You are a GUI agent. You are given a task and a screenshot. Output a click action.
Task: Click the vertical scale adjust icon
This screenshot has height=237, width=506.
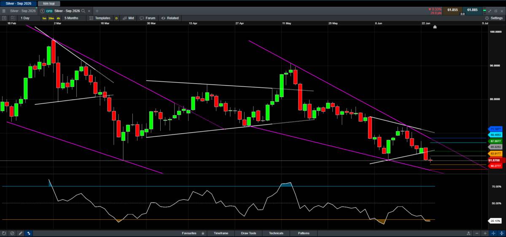click(501, 233)
